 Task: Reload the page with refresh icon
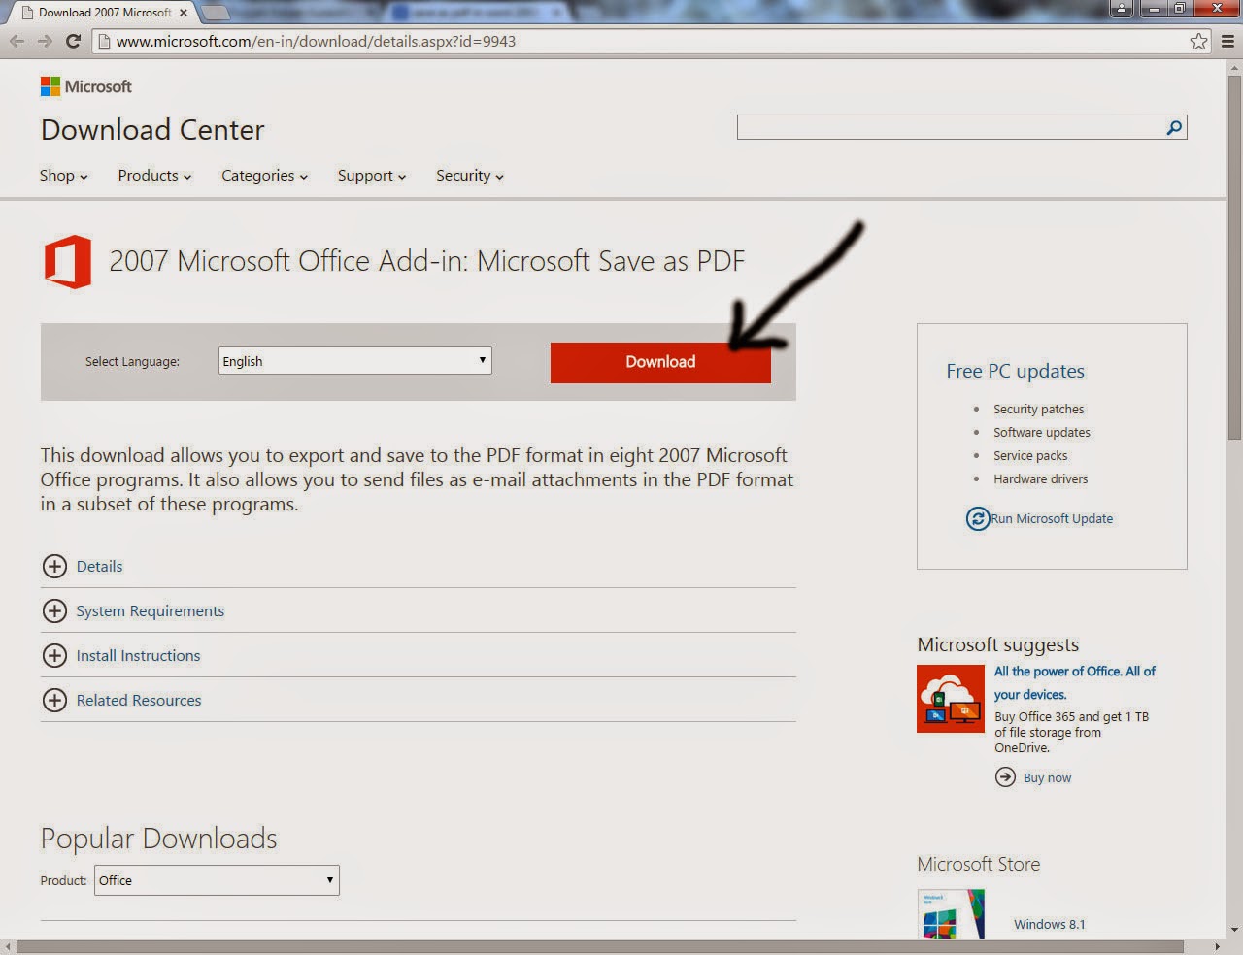[x=73, y=41]
